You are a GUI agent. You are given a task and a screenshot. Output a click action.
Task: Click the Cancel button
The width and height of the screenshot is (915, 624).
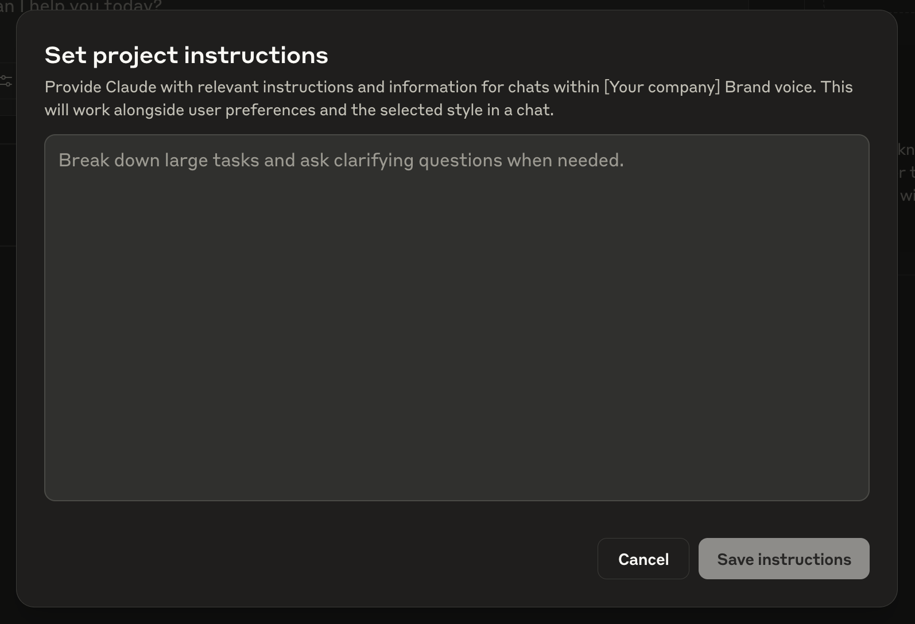point(643,559)
